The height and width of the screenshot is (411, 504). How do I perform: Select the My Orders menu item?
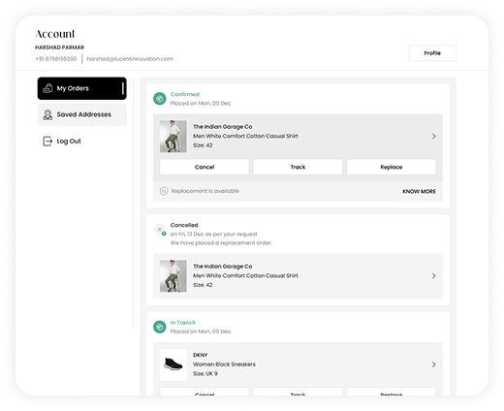[81, 88]
